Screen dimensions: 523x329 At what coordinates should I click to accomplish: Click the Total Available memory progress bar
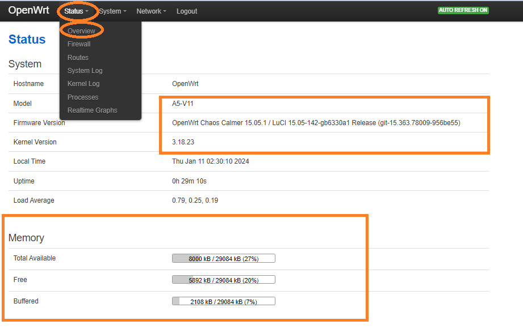pos(224,258)
